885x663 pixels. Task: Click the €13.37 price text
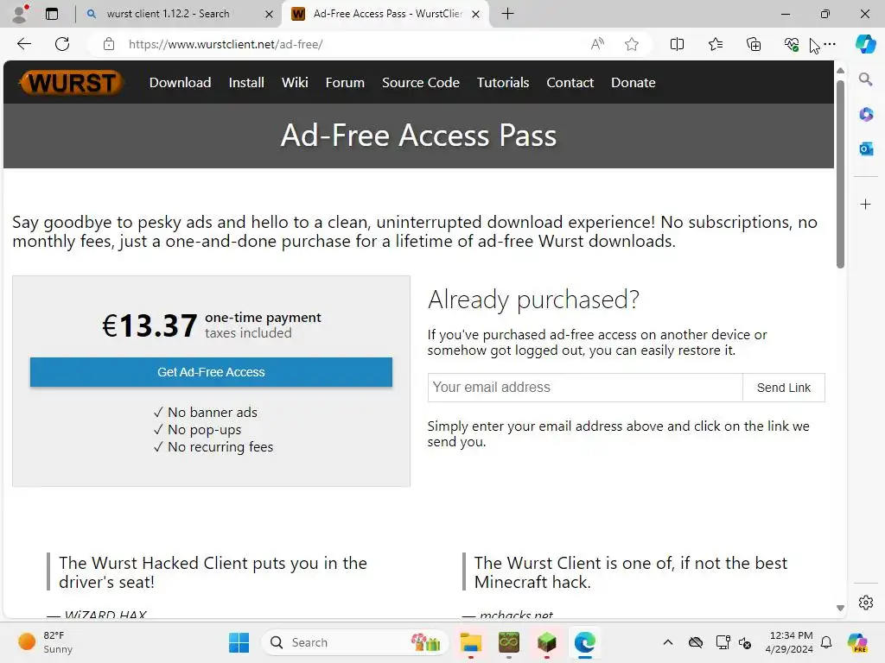click(x=150, y=325)
